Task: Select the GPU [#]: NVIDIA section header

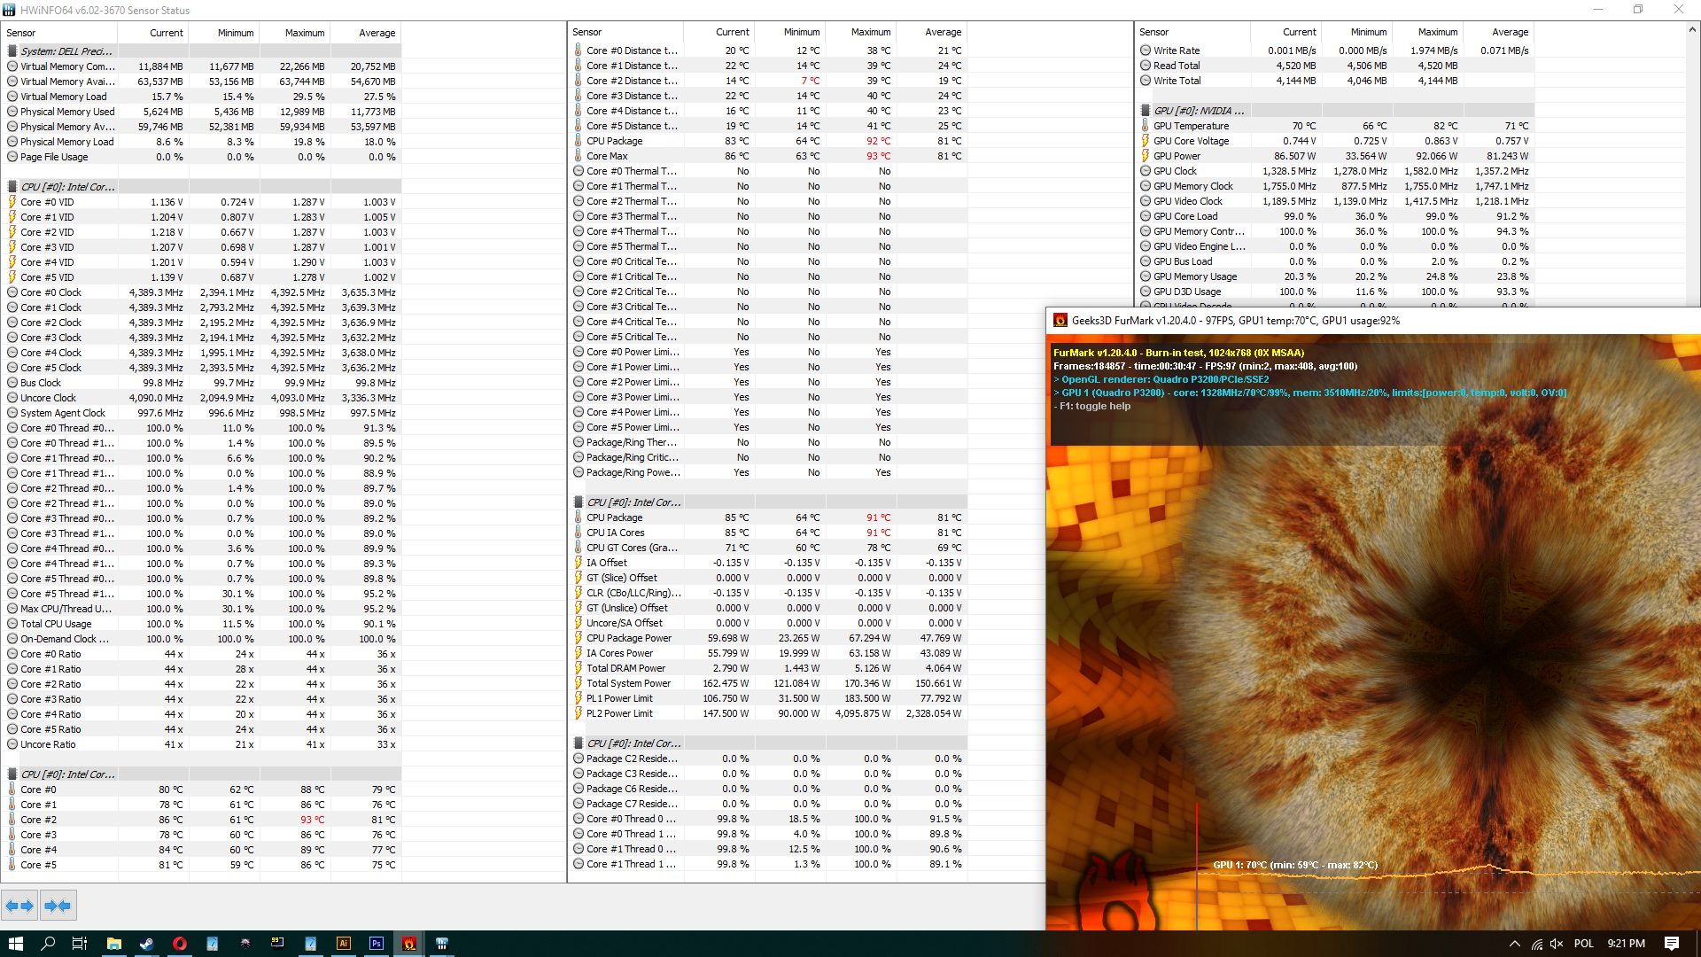Action: [1336, 111]
